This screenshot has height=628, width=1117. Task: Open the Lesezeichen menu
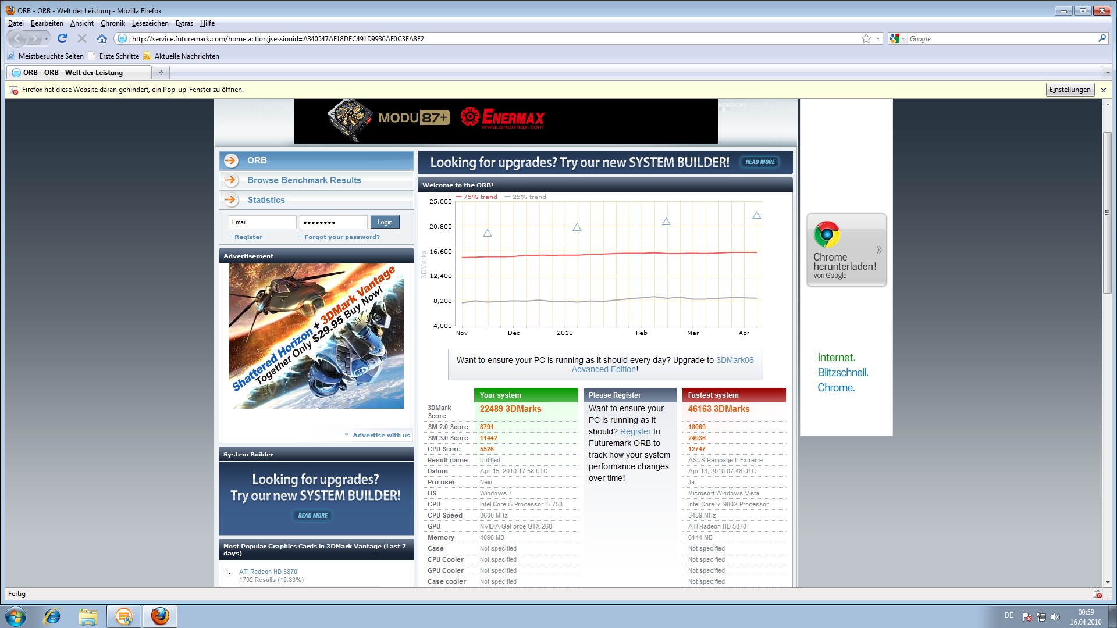tap(150, 23)
